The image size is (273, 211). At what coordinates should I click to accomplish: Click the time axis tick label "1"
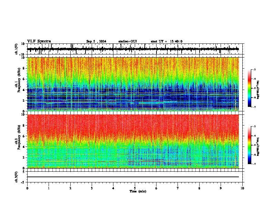(49, 188)
